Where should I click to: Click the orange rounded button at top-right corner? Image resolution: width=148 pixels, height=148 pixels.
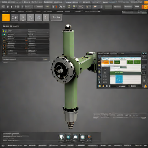coord(145,7)
